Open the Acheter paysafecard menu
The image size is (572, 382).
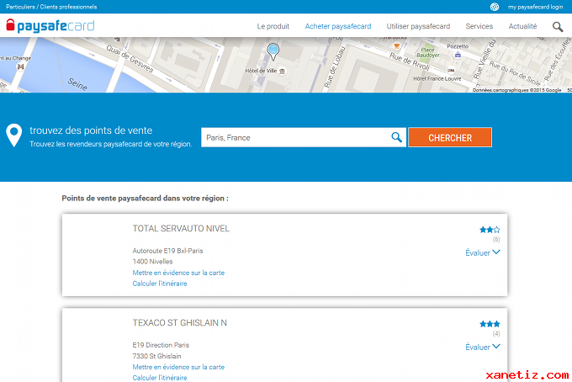pyautogui.click(x=338, y=26)
